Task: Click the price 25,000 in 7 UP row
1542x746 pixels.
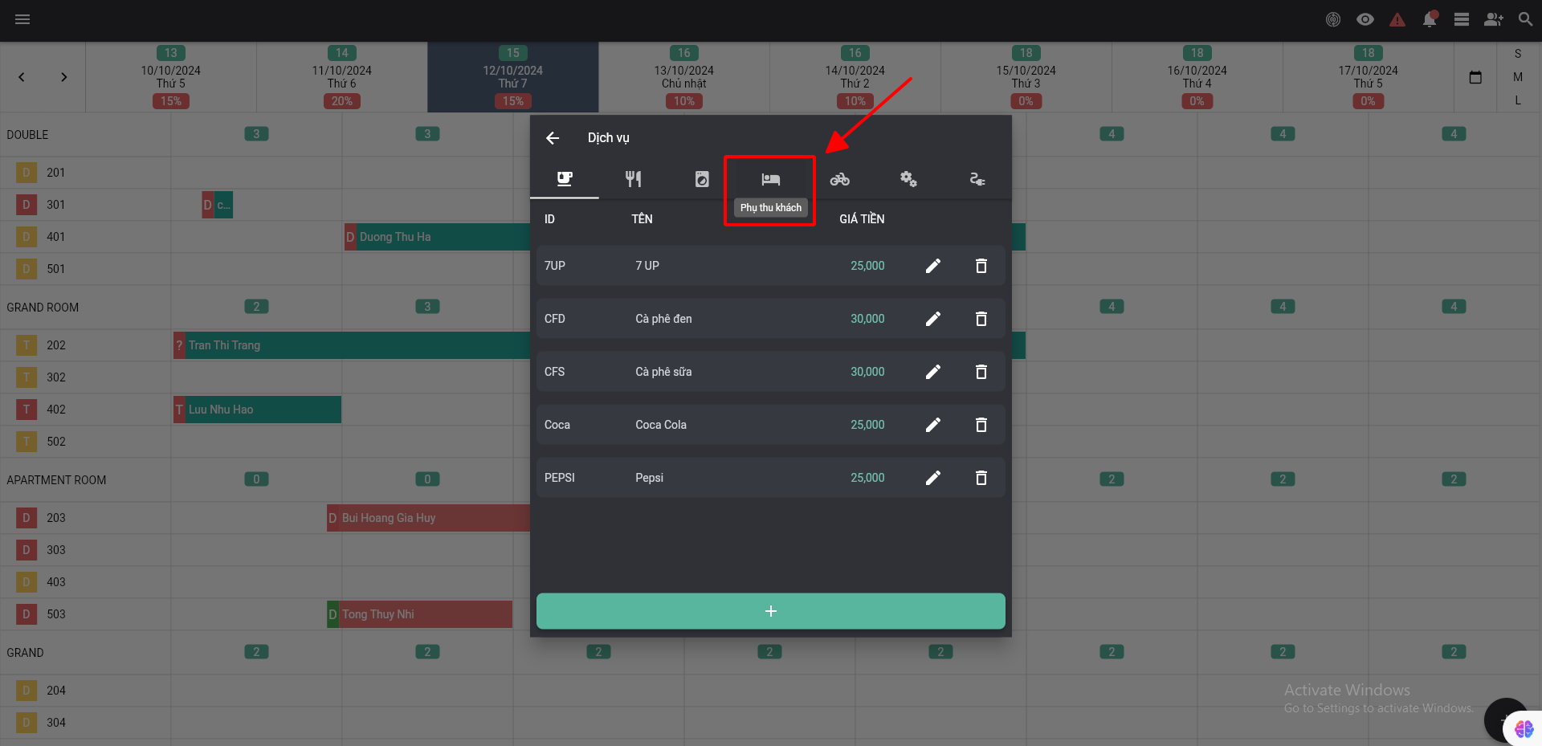Action: coord(867,266)
